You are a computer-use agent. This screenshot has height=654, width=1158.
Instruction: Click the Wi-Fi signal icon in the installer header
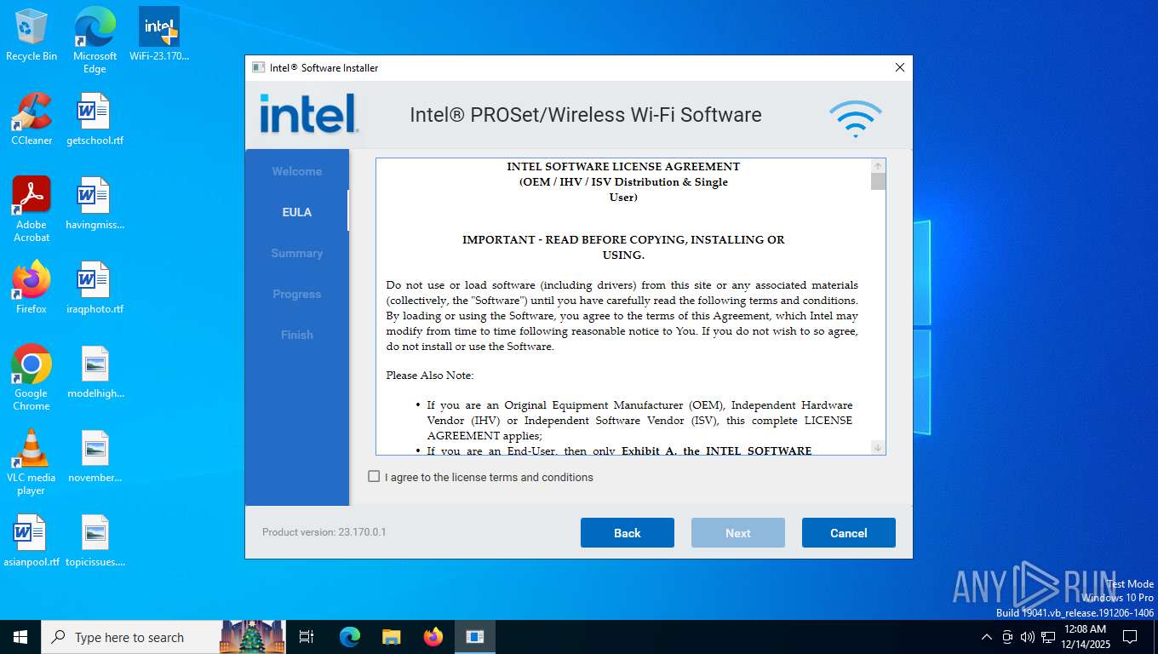[855, 118]
